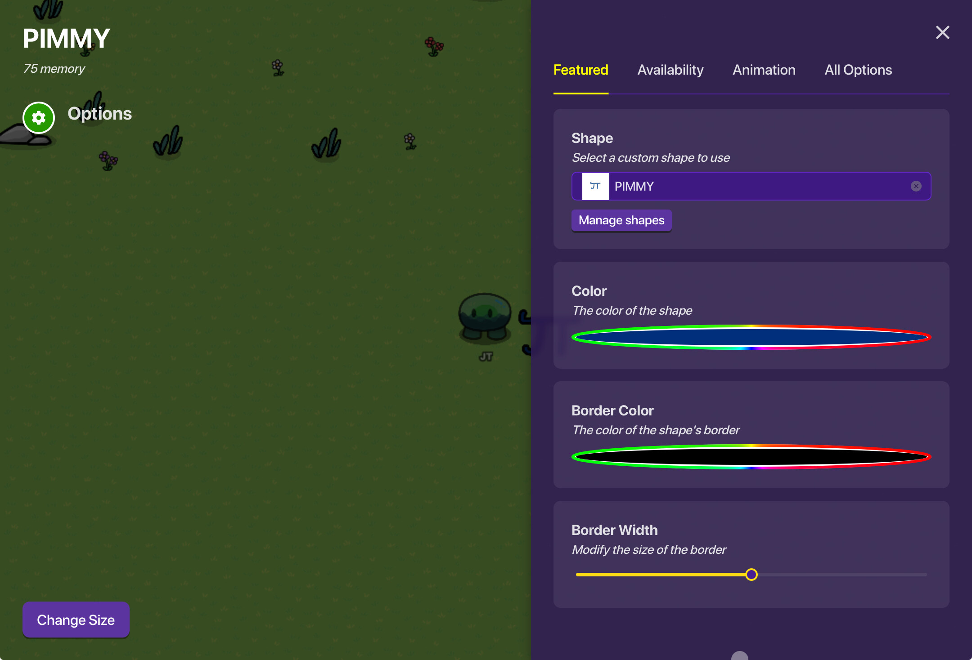This screenshot has height=660, width=972.
Task: Click the Options label text
Action: pyautogui.click(x=99, y=114)
